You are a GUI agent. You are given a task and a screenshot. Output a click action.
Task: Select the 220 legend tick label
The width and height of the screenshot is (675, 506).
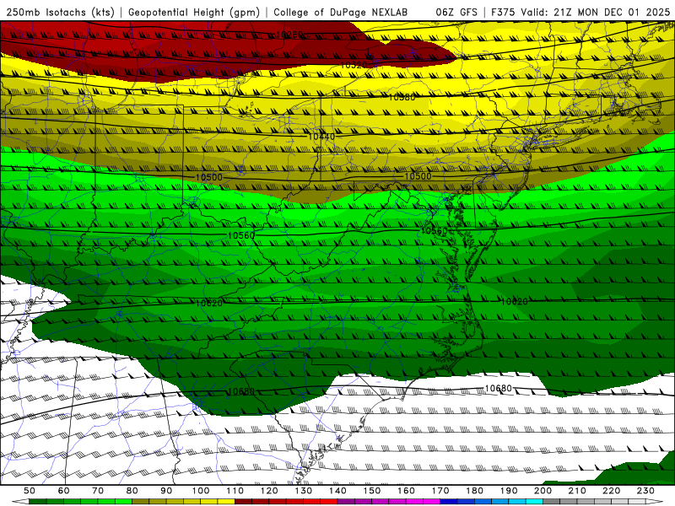611,491
